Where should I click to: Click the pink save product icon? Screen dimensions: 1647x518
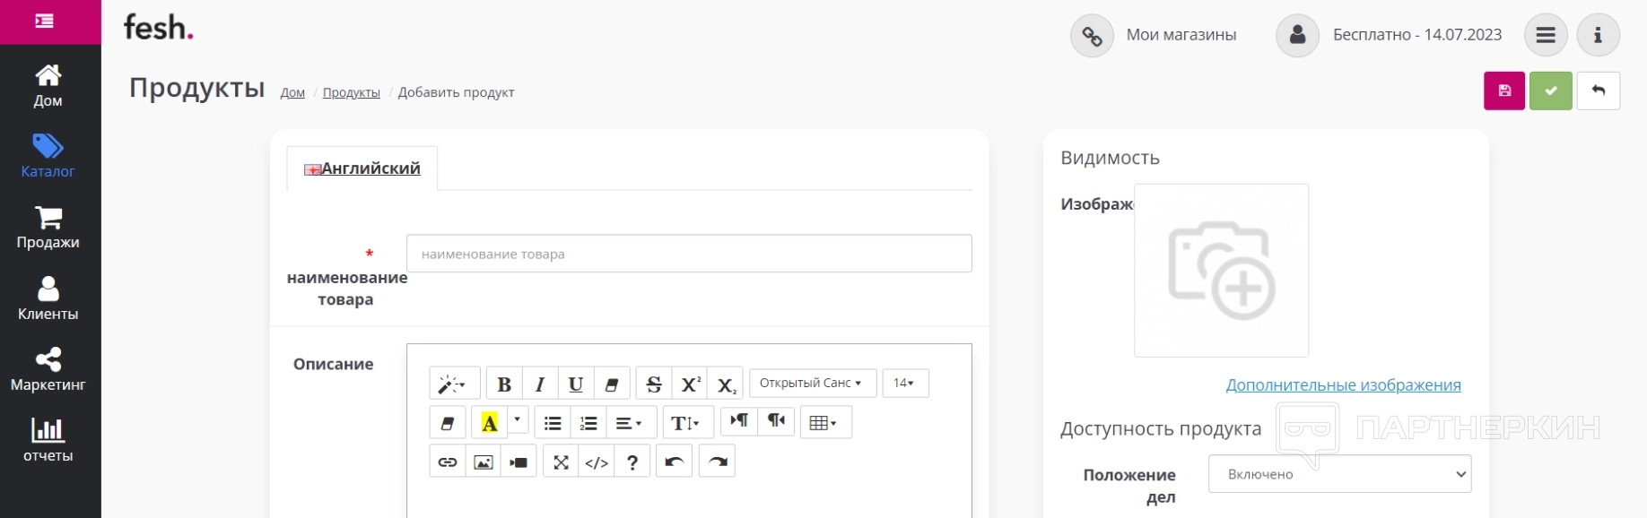coord(1504,91)
